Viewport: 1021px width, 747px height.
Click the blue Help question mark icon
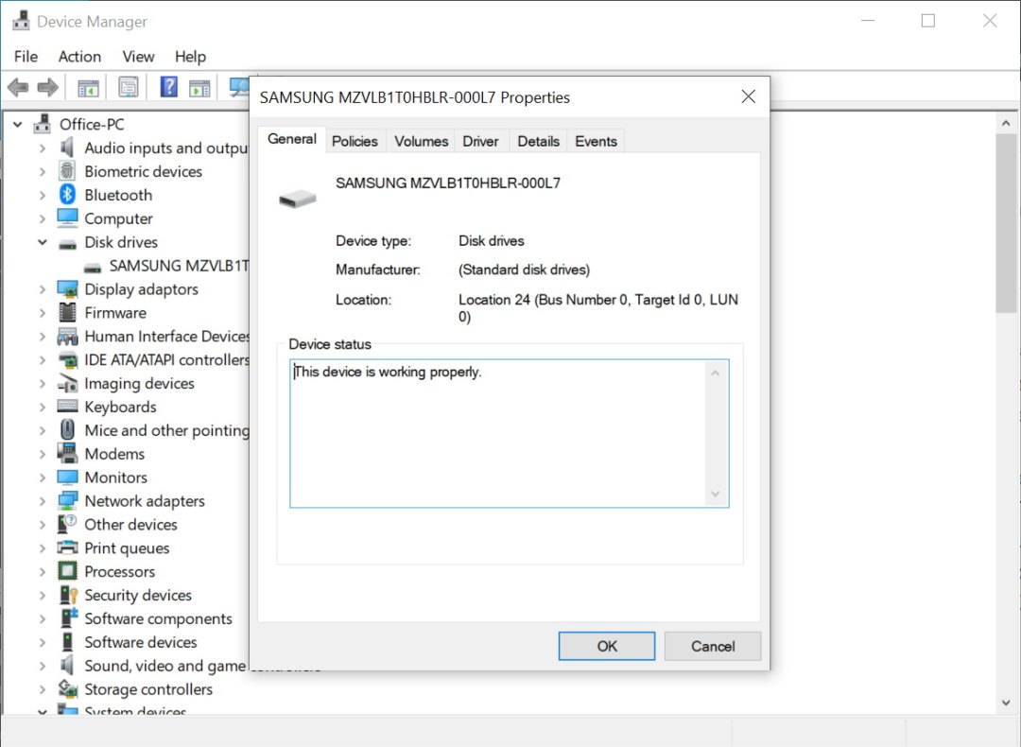coord(168,87)
